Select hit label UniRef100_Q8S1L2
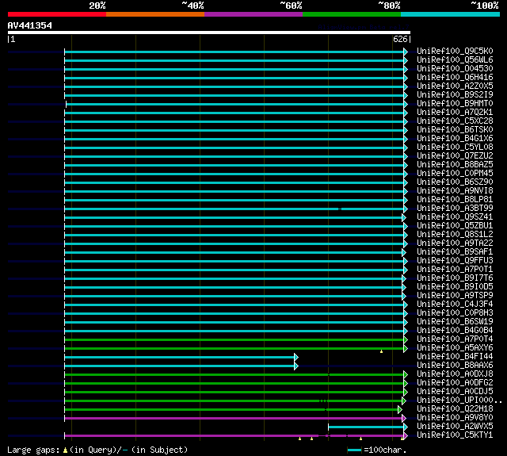The image size is (507, 456). 455,235
